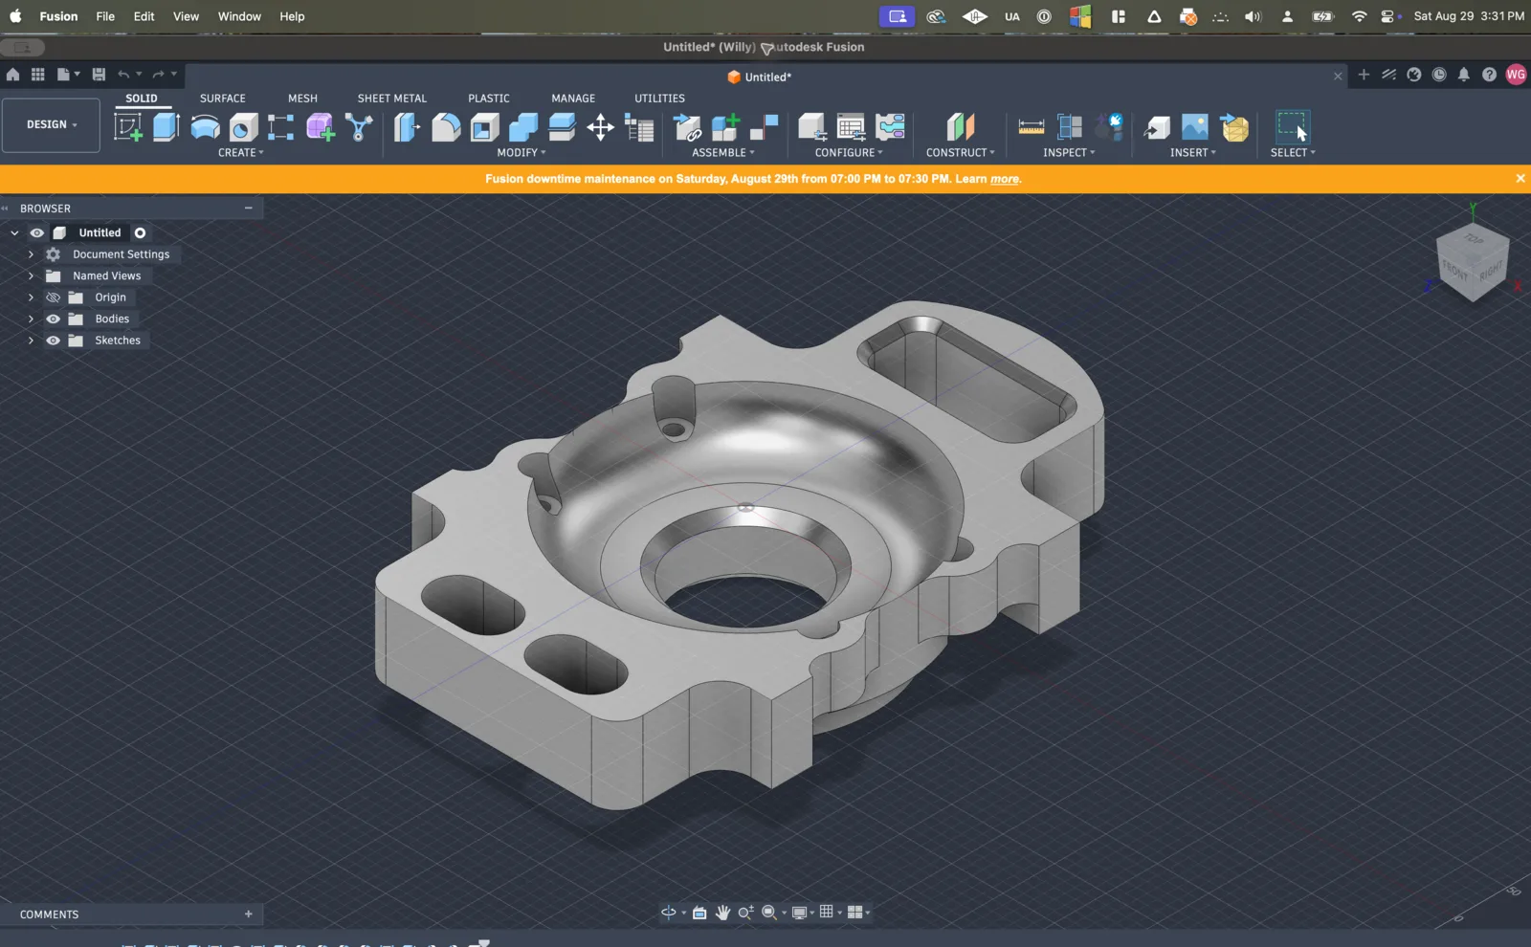The height and width of the screenshot is (947, 1531).
Task: Select the Rectangular Pattern tool
Action: point(280,126)
